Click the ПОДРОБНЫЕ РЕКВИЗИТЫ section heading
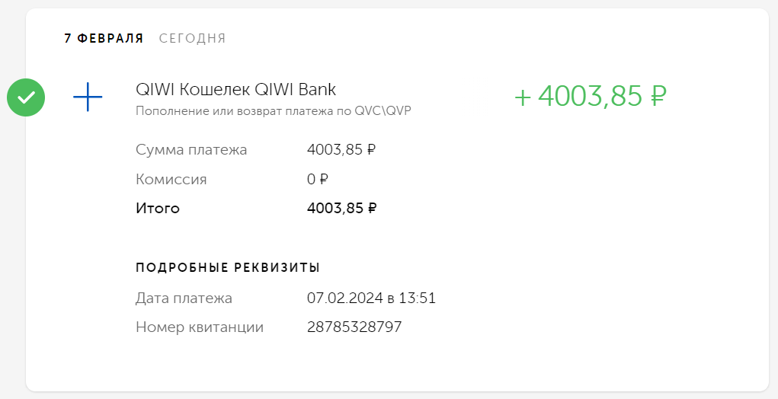The height and width of the screenshot is (399, 778). click(228, 268)
